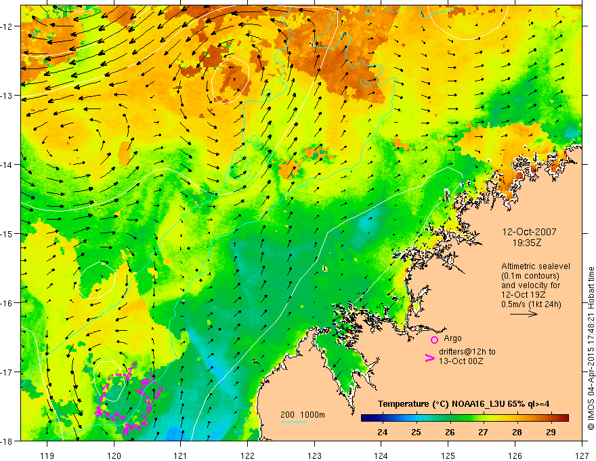This screenshot has width=596, height=461.
Task: Click the 0.5m/s velocity scale arrow
Action: coord(524,314)
